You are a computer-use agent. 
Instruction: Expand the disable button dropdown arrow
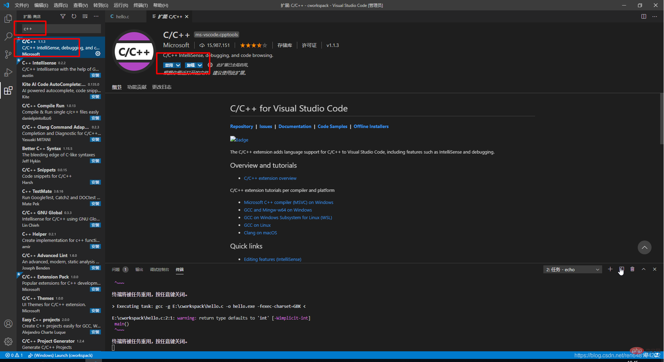pyautogui.click(x=178, y=65)
